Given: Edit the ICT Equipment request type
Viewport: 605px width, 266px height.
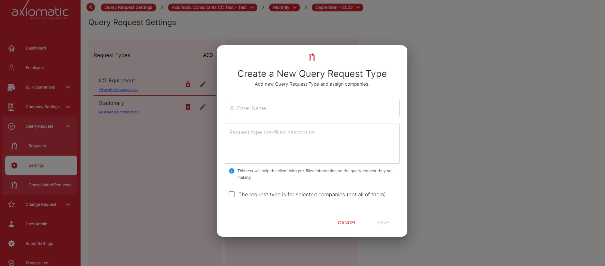Looking at the screenshot, I should click(x=203, y=84).
